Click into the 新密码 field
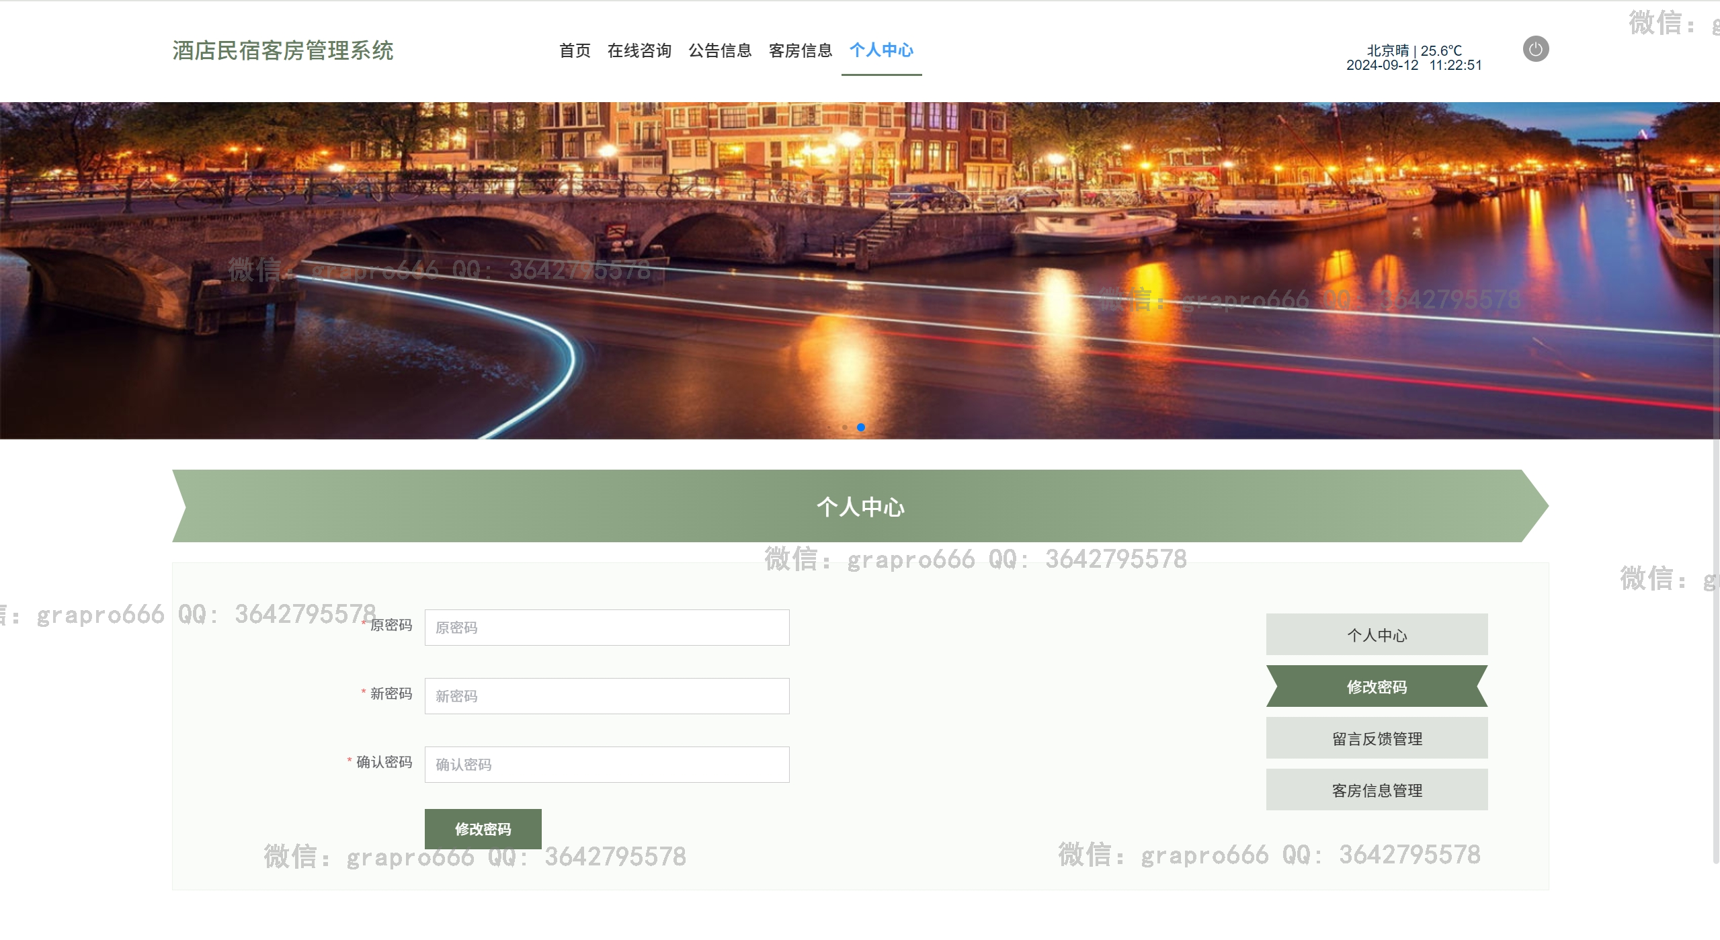Image resolution: width=1720 pixels, height=940 pixels. click(606, 696)
